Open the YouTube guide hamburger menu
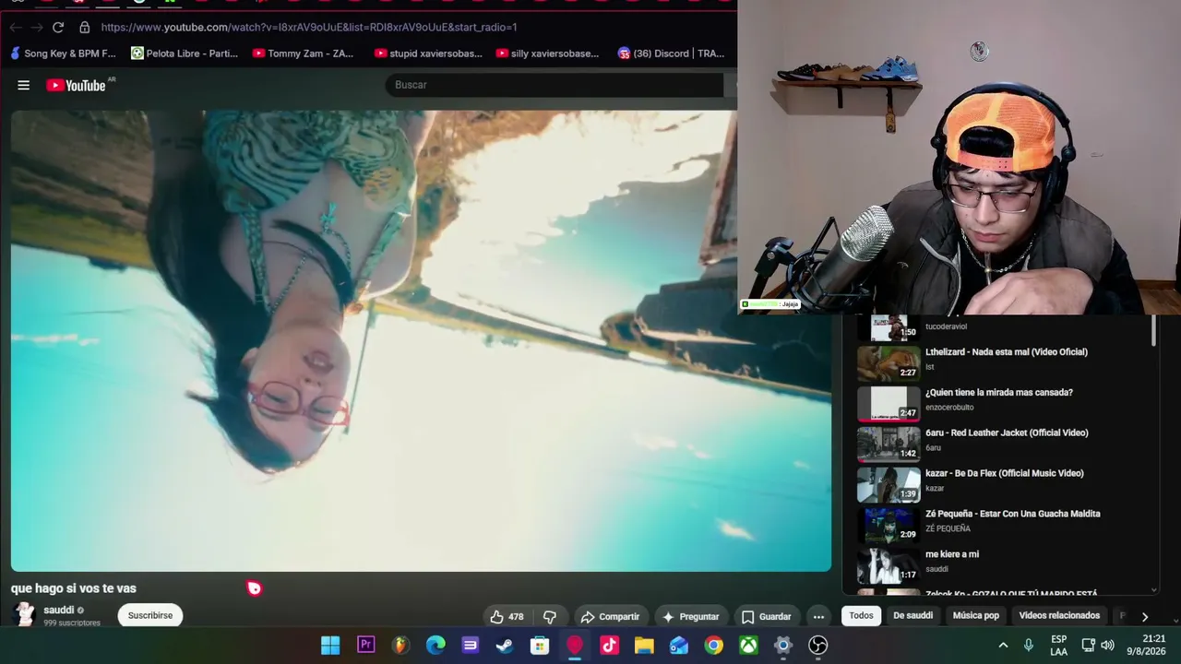The height and width of the screenshot is (664, 1181). pos(24,85)
